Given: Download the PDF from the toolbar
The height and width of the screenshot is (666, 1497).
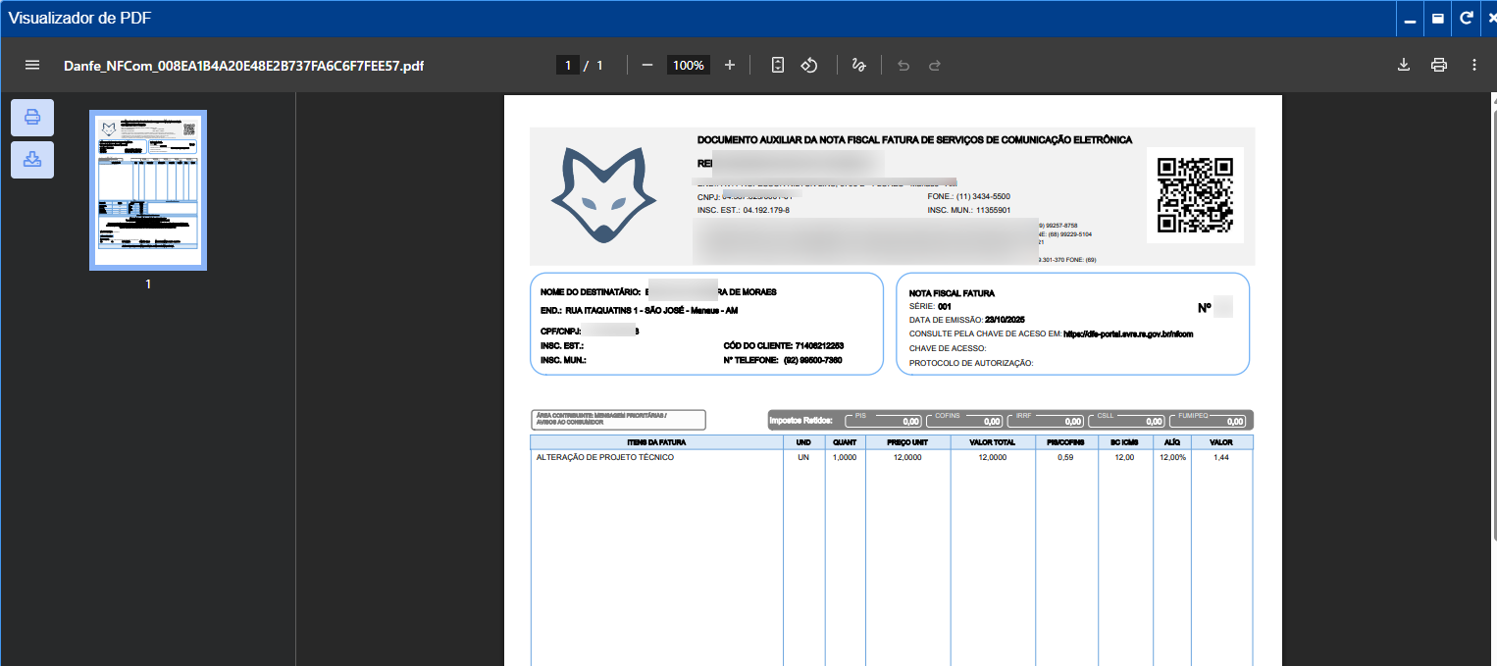Looking at the screenshot, I should tap(1404, 65).
